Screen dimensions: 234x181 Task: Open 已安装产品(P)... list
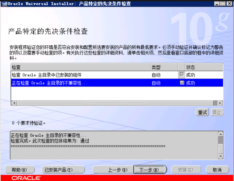63,170
